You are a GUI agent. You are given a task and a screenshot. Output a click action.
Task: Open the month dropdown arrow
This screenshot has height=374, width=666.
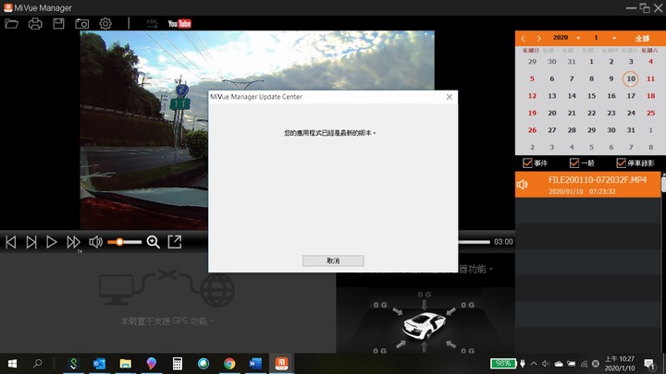pos(614,38)
